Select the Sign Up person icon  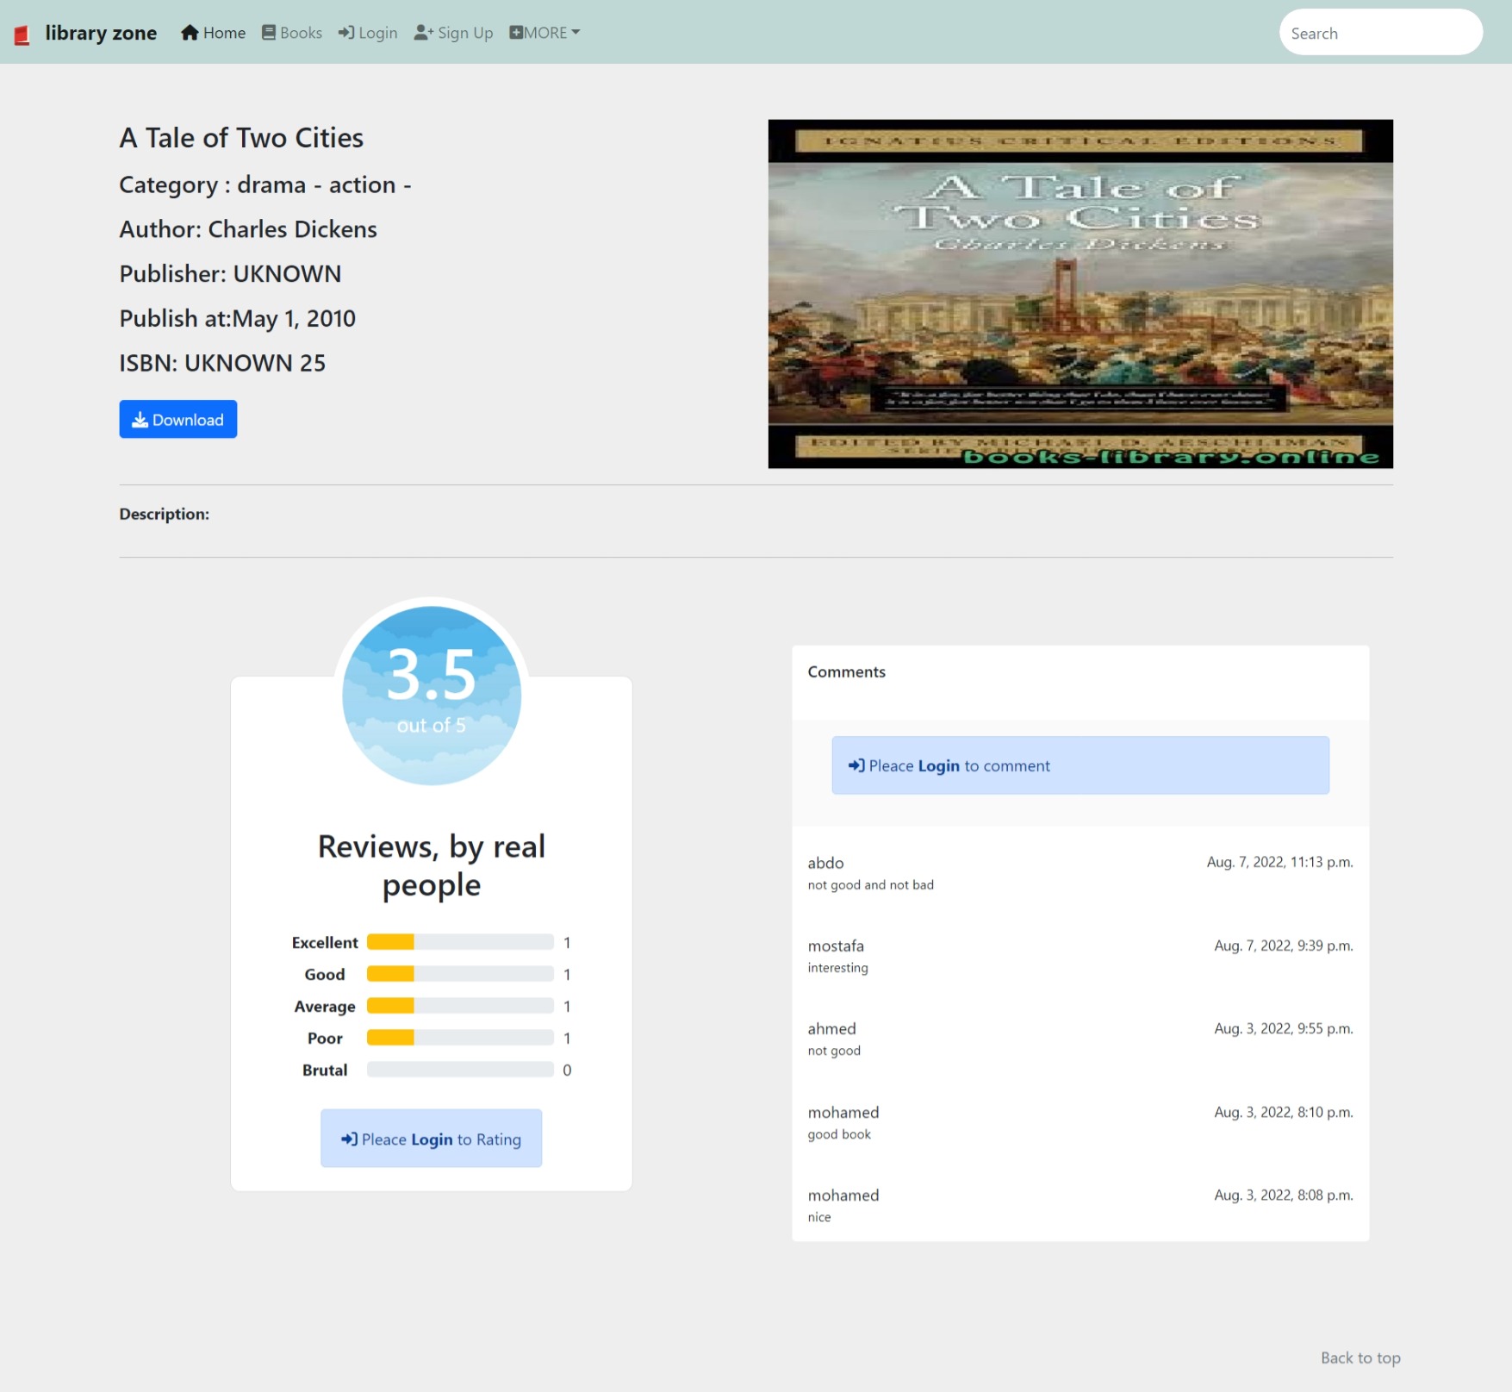tap(421, 32)
